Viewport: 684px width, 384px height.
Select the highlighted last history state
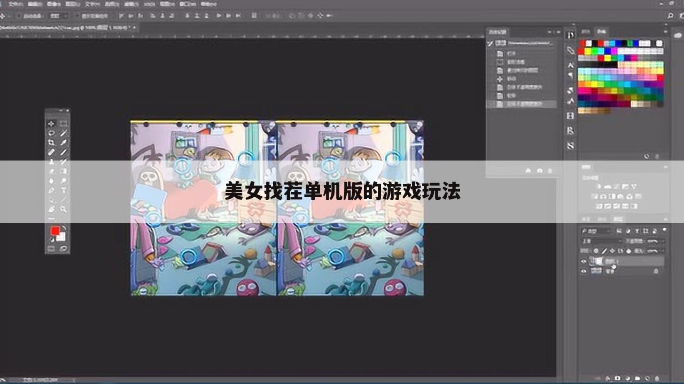click(x=522, y=104)
